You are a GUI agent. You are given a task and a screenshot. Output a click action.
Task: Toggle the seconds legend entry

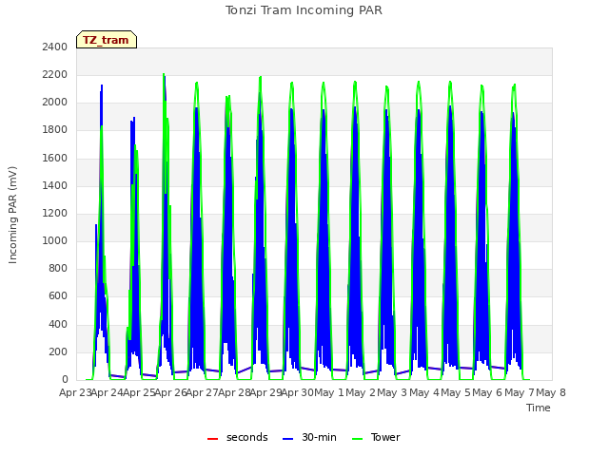pos(238,437)
